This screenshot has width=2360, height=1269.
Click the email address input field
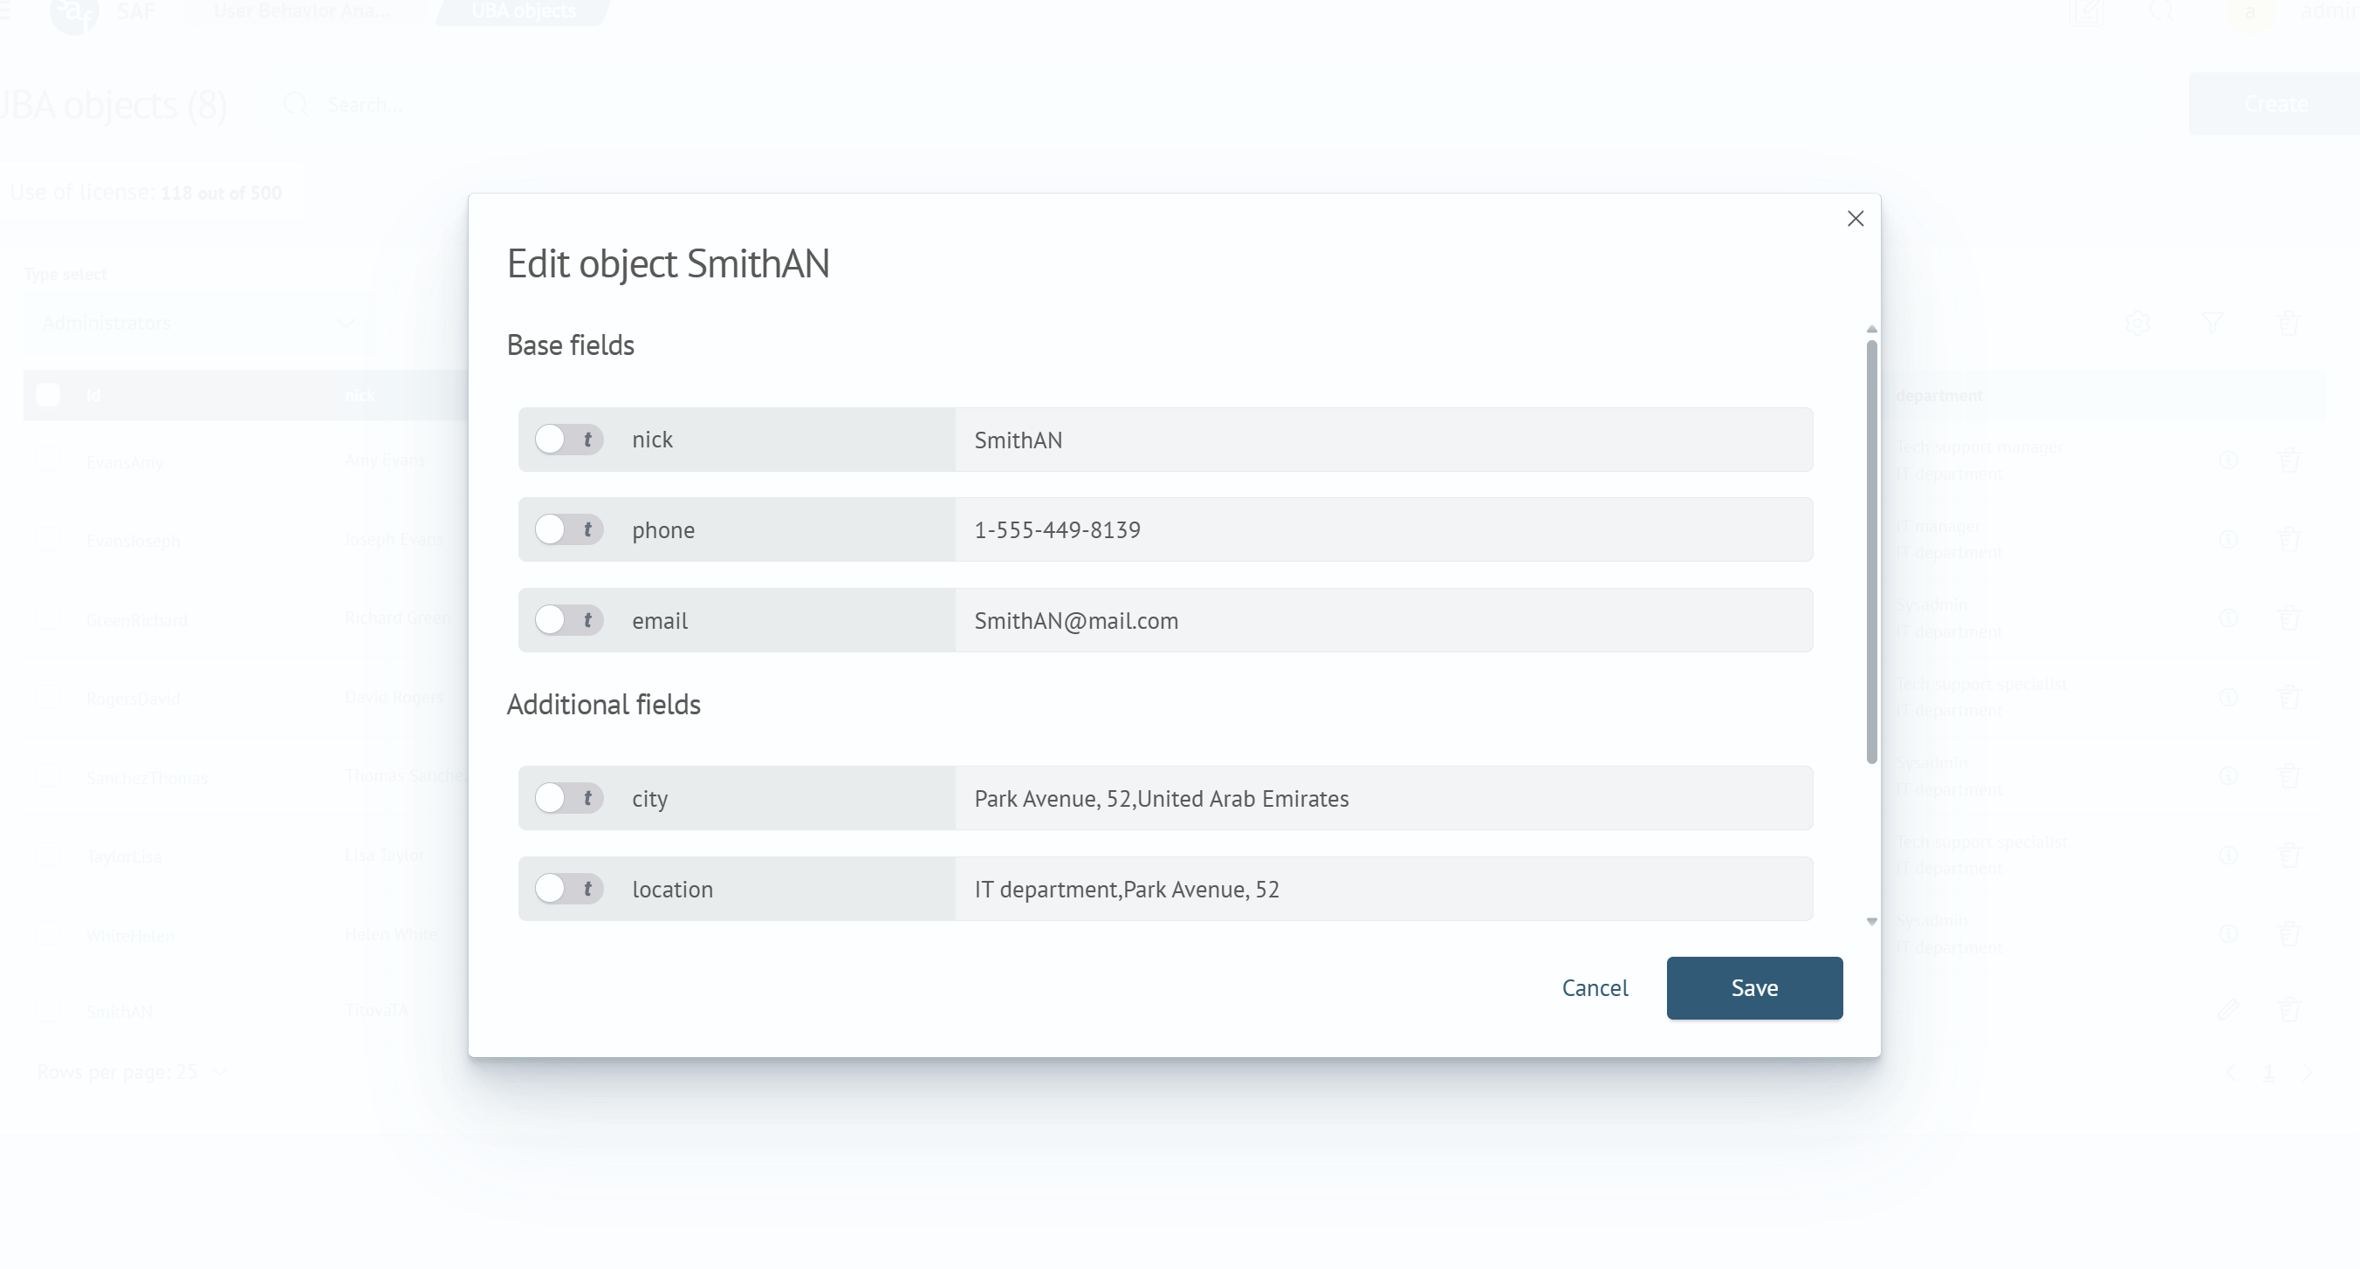pos(1382,620)
